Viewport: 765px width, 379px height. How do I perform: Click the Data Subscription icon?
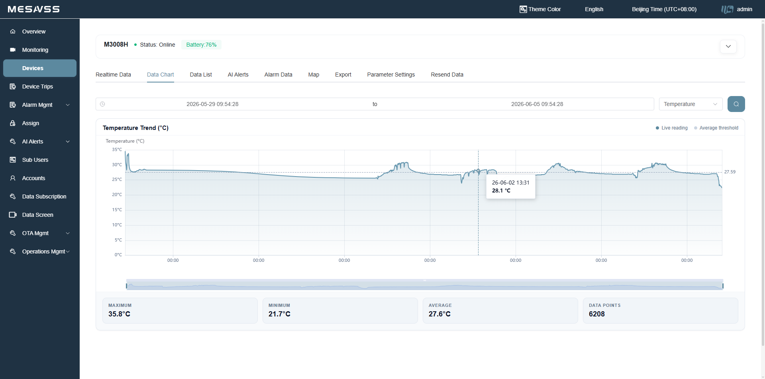point(13,196)
